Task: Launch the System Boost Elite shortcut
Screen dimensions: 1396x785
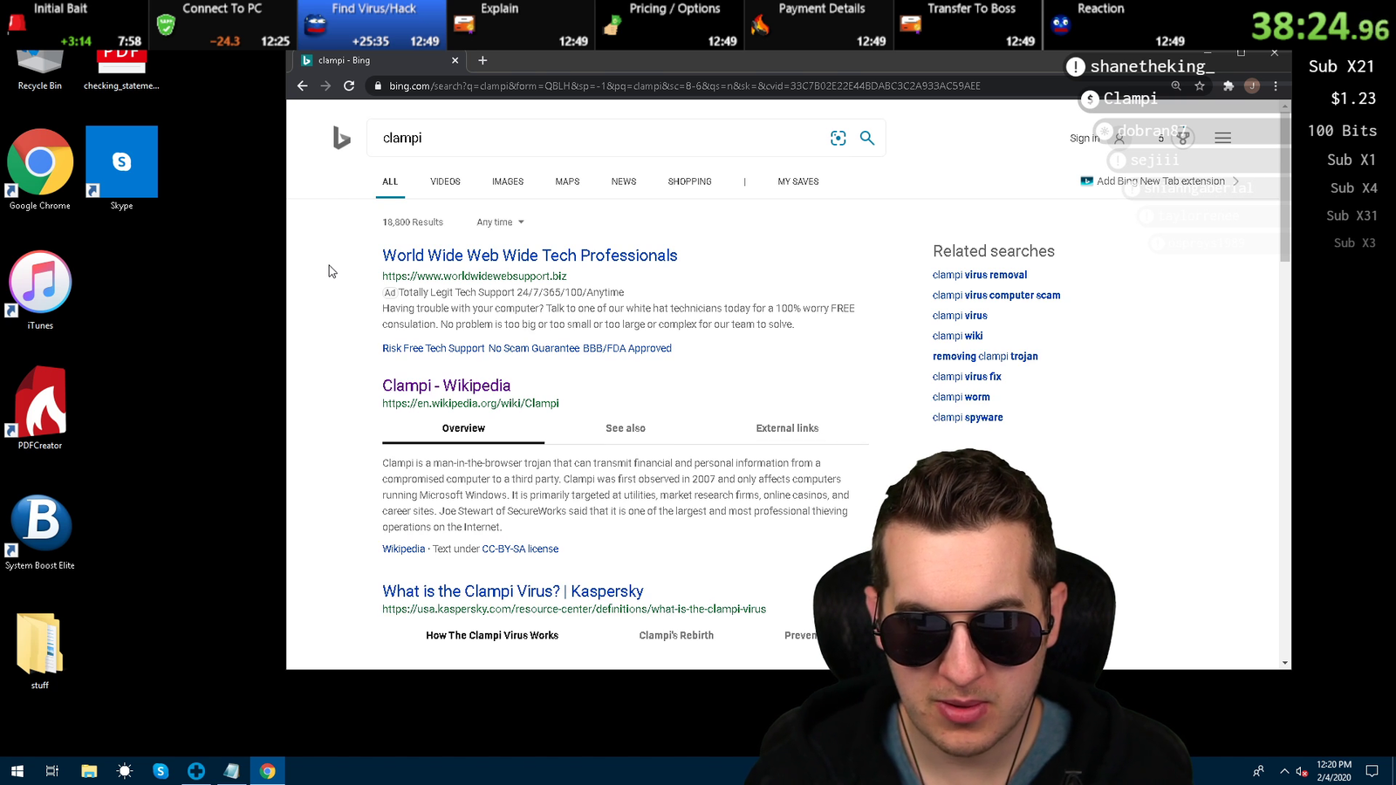Action: 40,532
